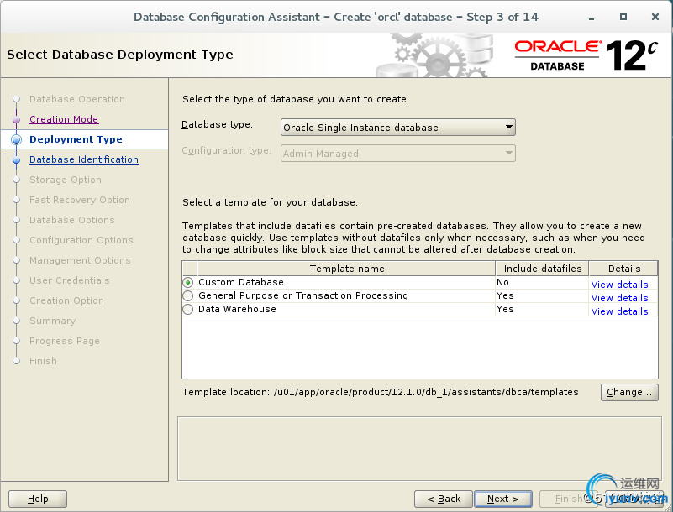View details for General Purpose template

pos(619,298)
